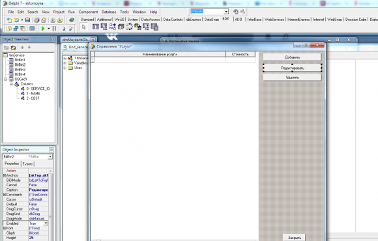
Task: Expand the Anchors property
Action: pos(4,175)
